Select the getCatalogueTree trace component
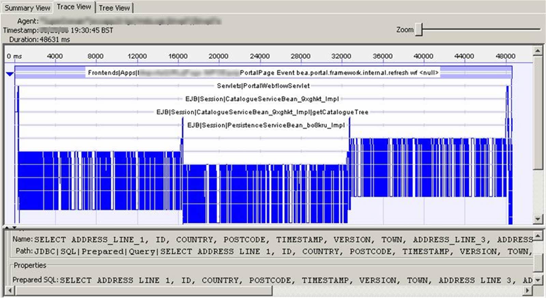This screenshot has height=298, width=546. point(262,112)
